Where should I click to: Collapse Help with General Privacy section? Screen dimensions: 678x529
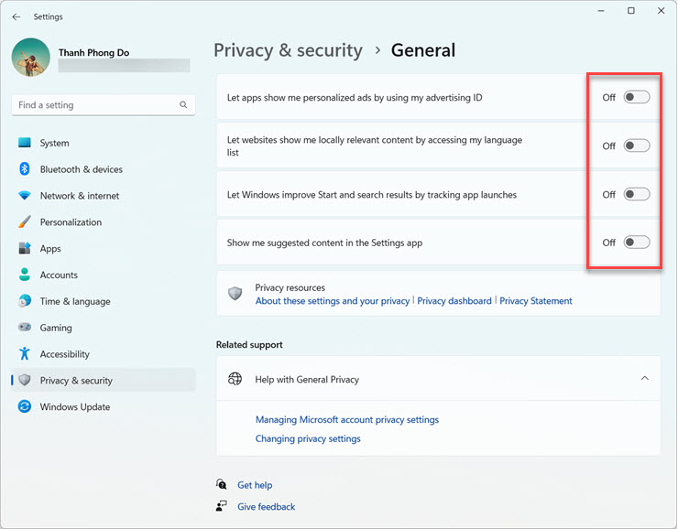pos(644,378)
